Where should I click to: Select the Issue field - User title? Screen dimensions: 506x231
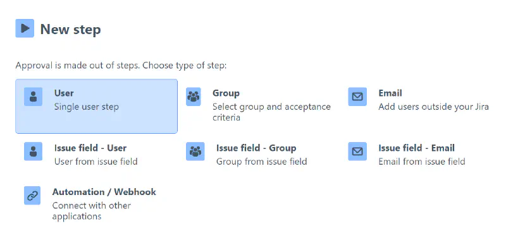coord(90,148)
